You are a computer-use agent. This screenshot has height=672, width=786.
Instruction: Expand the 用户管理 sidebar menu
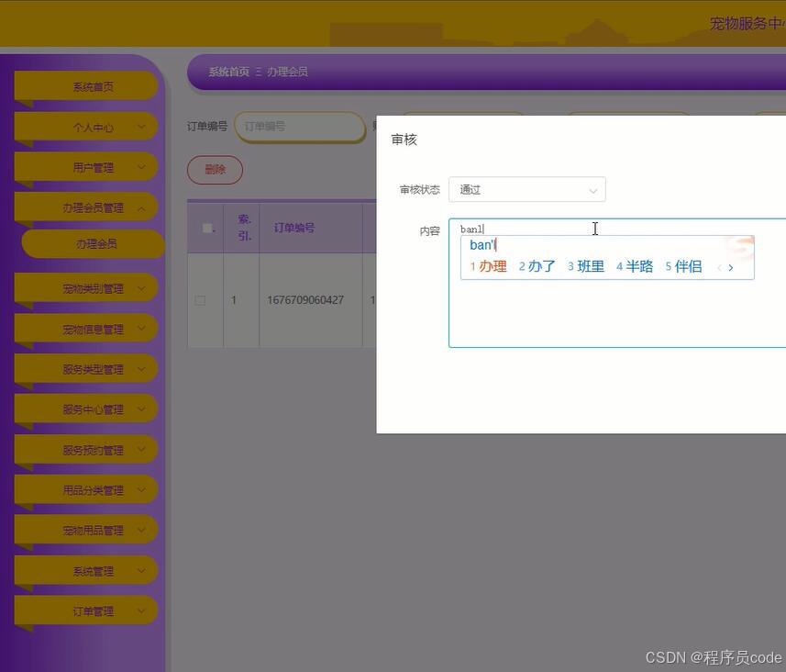coord(85,166)
